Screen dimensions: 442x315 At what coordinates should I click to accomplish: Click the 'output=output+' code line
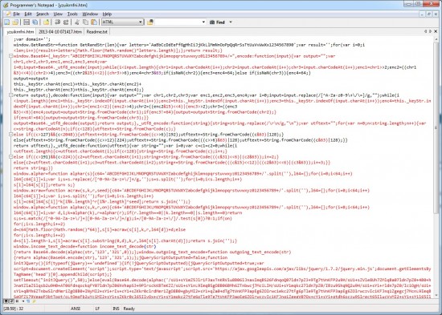(31, 79)
